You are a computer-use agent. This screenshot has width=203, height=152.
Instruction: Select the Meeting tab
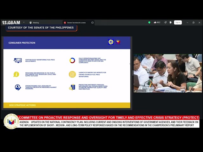click(34, 22)
